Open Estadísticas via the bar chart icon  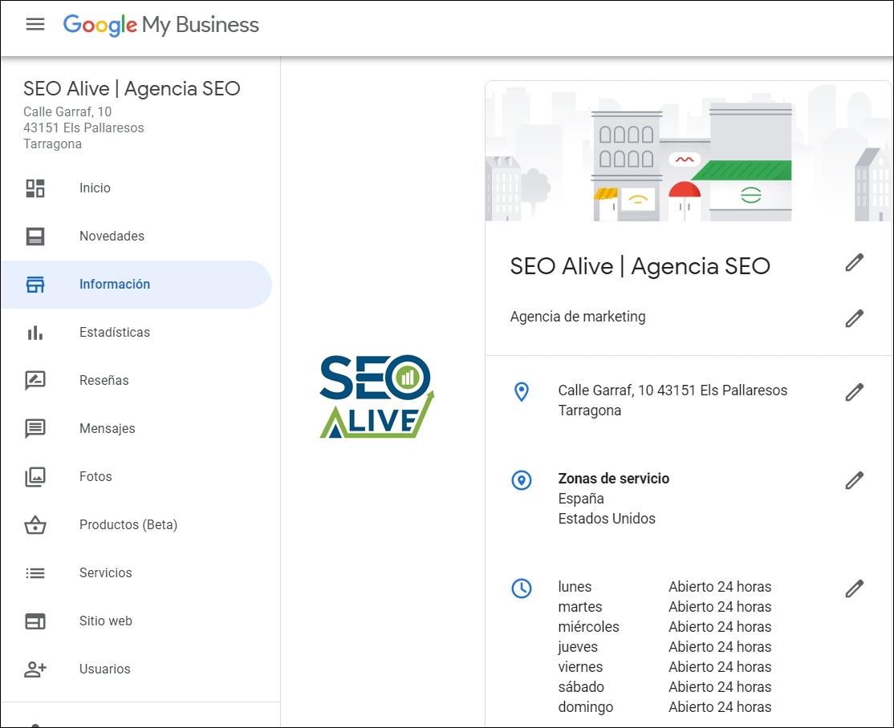[35, 332]
